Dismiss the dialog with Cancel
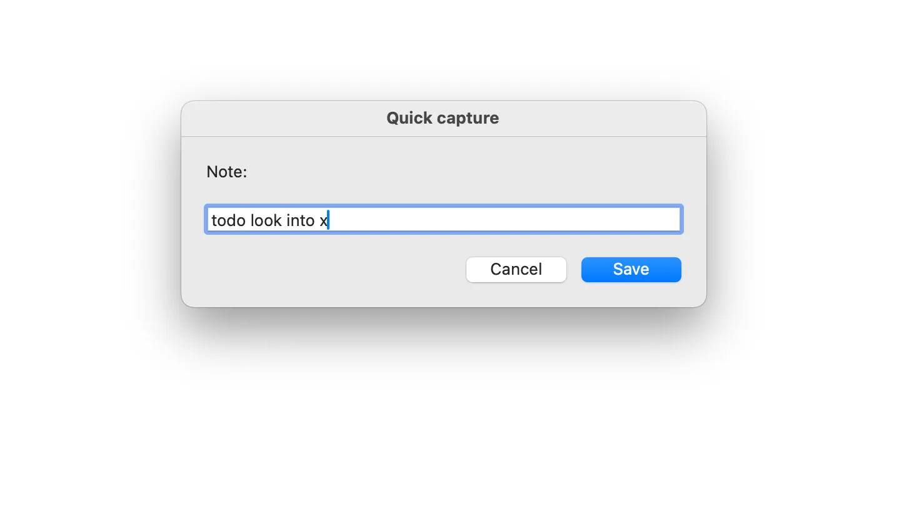 click(x=516, y=270)
